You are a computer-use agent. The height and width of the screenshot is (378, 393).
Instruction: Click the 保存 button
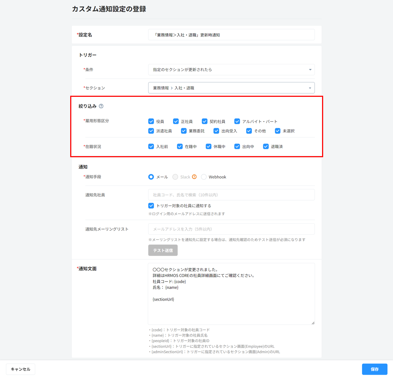[374, 369]
